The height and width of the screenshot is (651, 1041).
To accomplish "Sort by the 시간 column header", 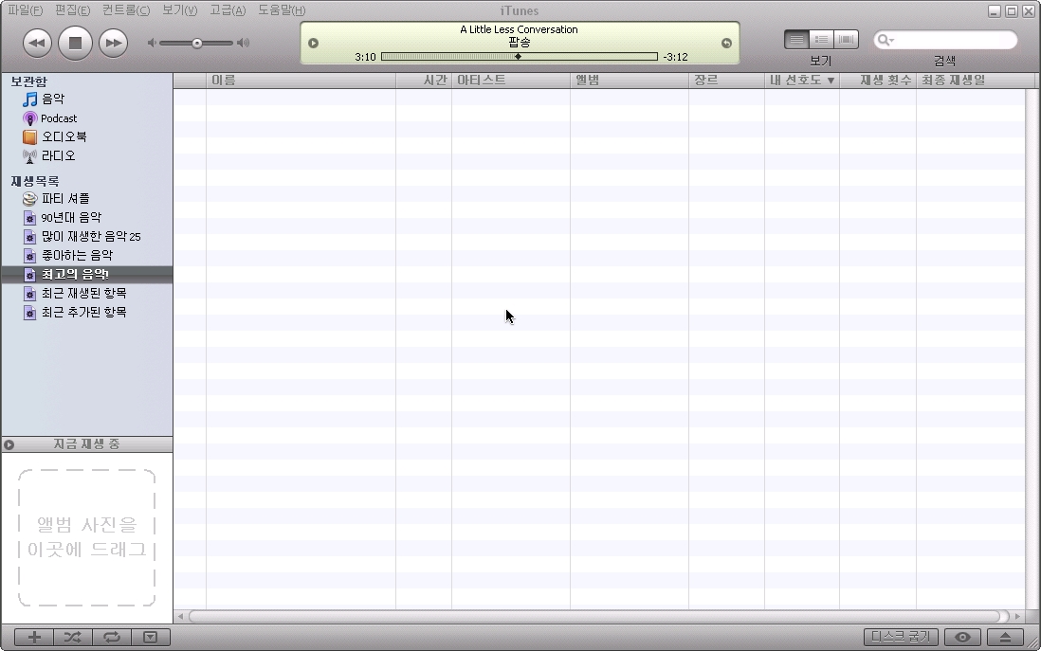I will point(424,81).
